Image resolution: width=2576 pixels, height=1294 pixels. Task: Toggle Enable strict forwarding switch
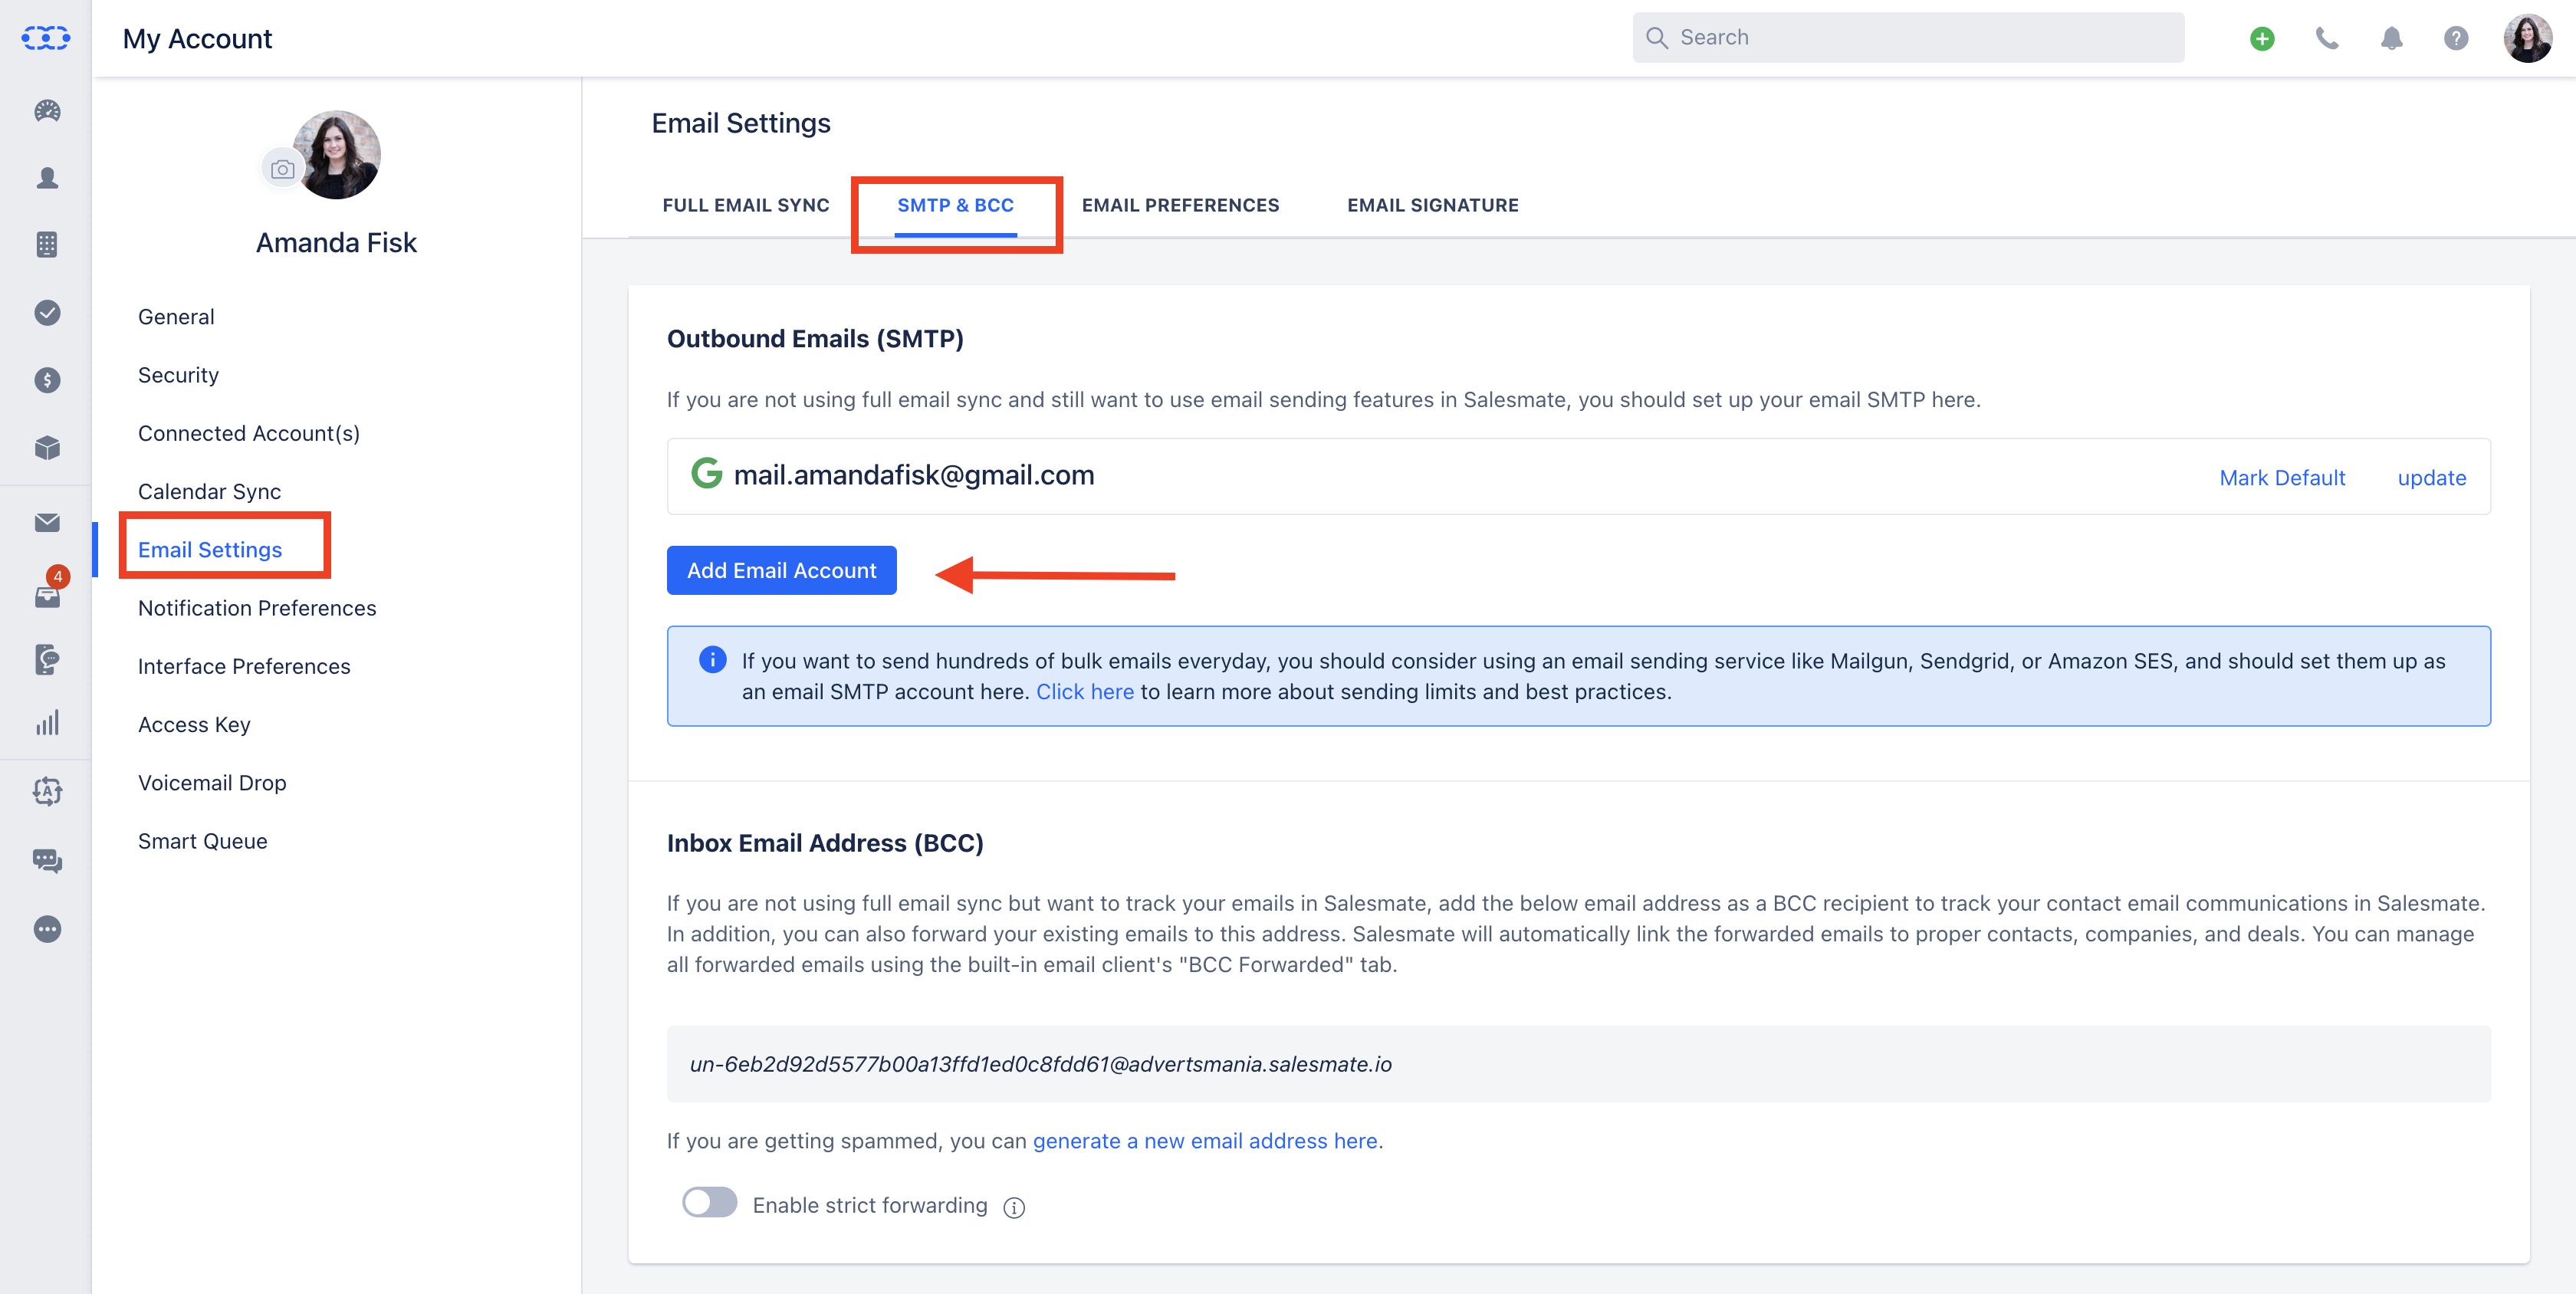pyautogui.click(x=709, y=1203)
